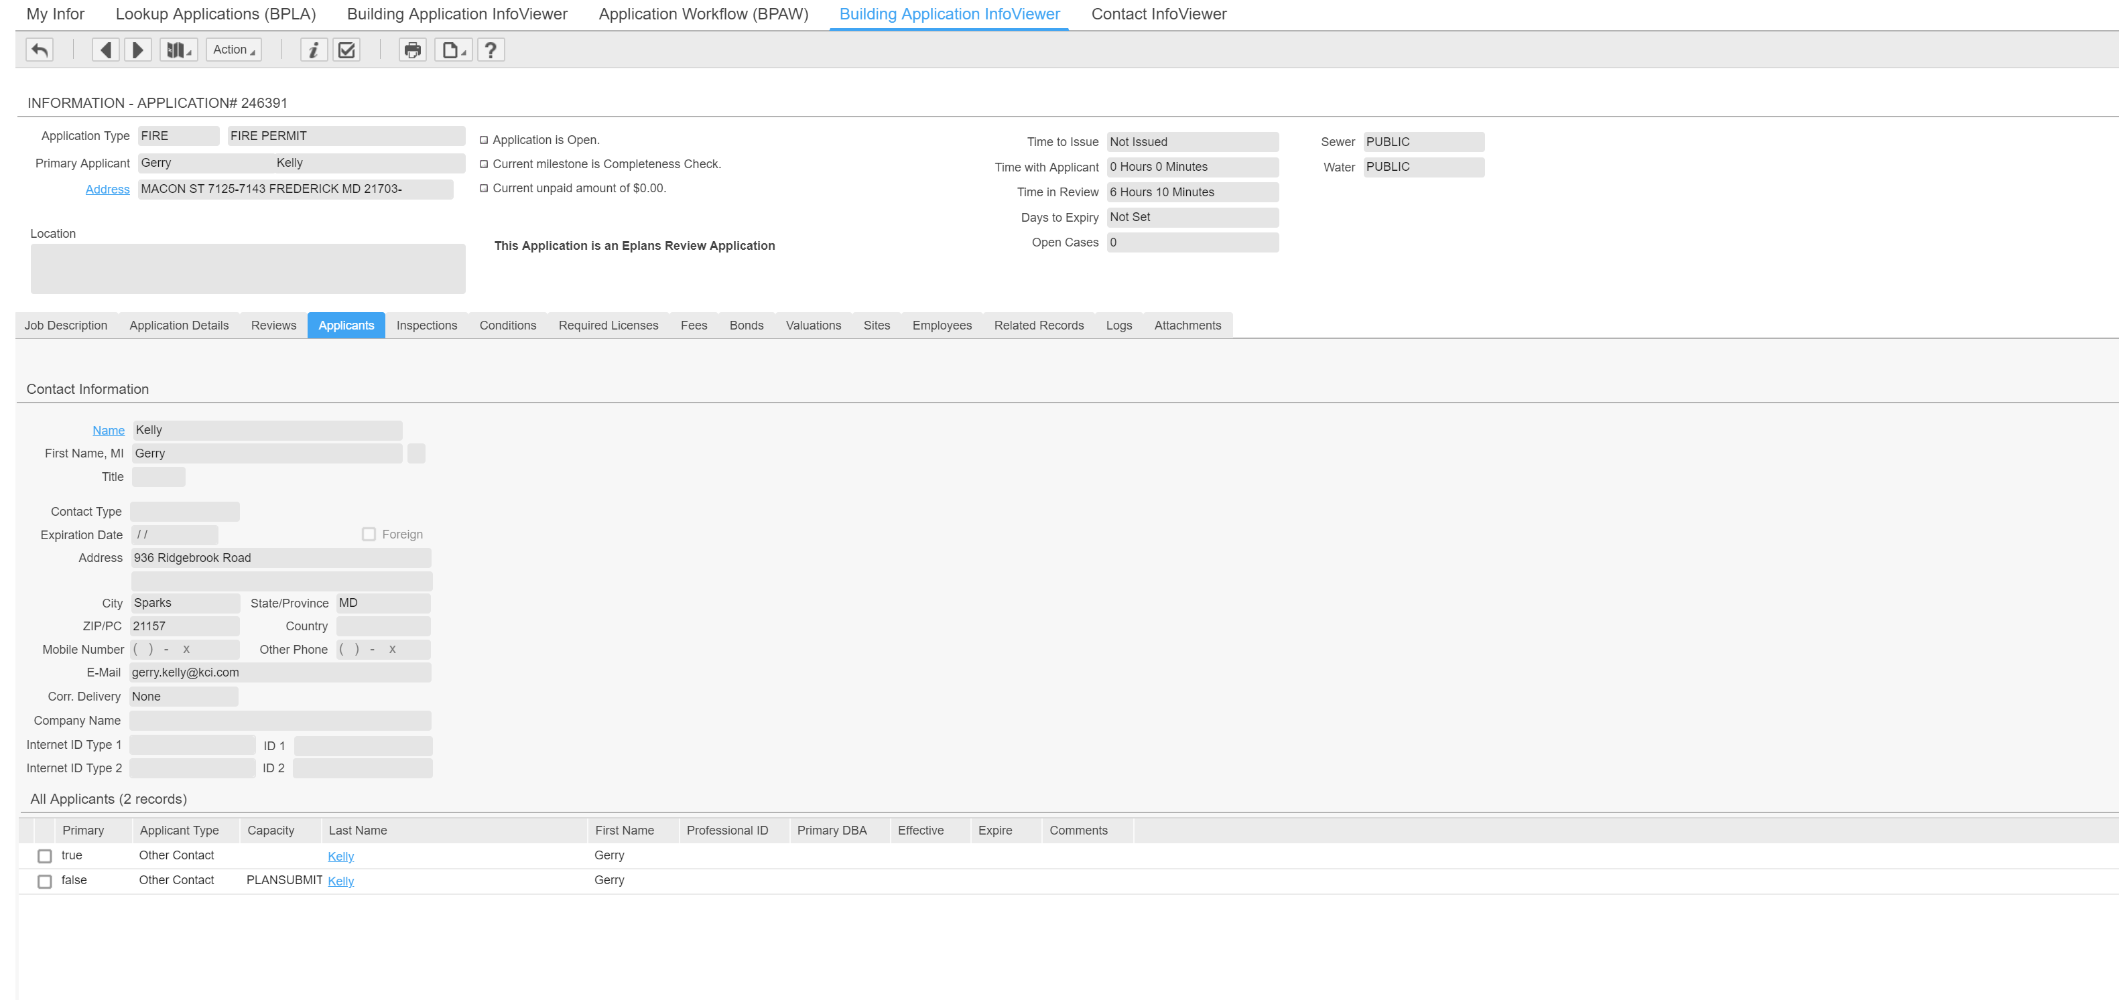Image resolution: width=2119 pixels, height=1000 pixels.
Task: Click the help question mark icon
Action: coord(491,50)
